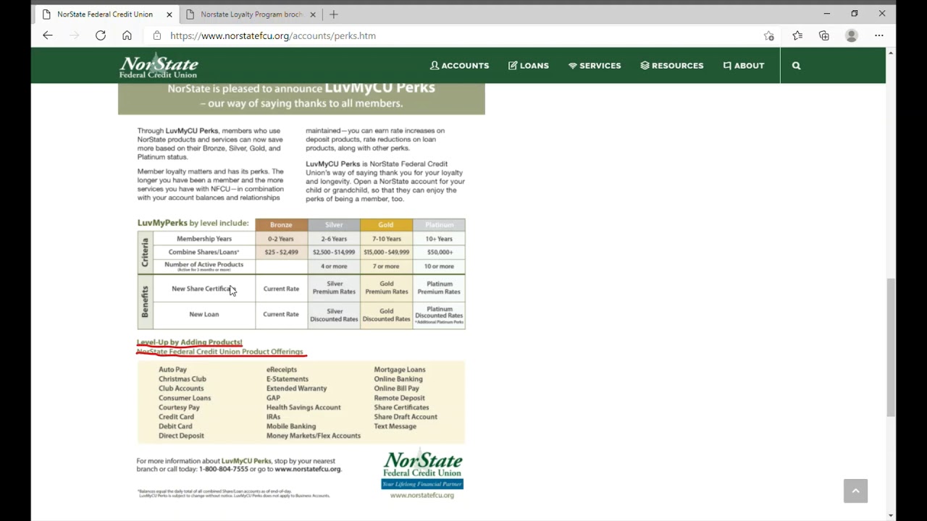Screen dimensions: 927x521
Task: Open the Favorites list
Action: [797, 35]
